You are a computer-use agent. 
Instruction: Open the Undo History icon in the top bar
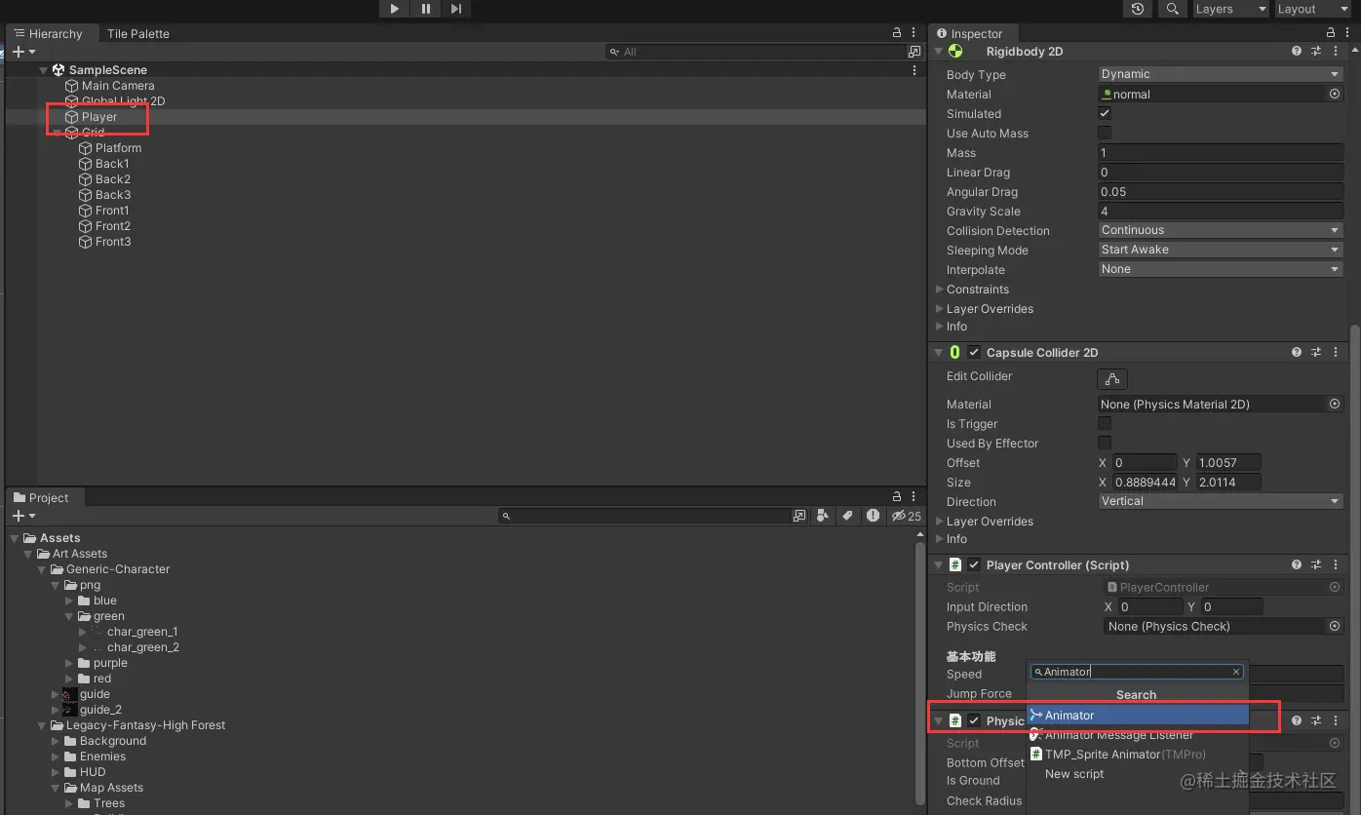click(x=1138, y=9)
